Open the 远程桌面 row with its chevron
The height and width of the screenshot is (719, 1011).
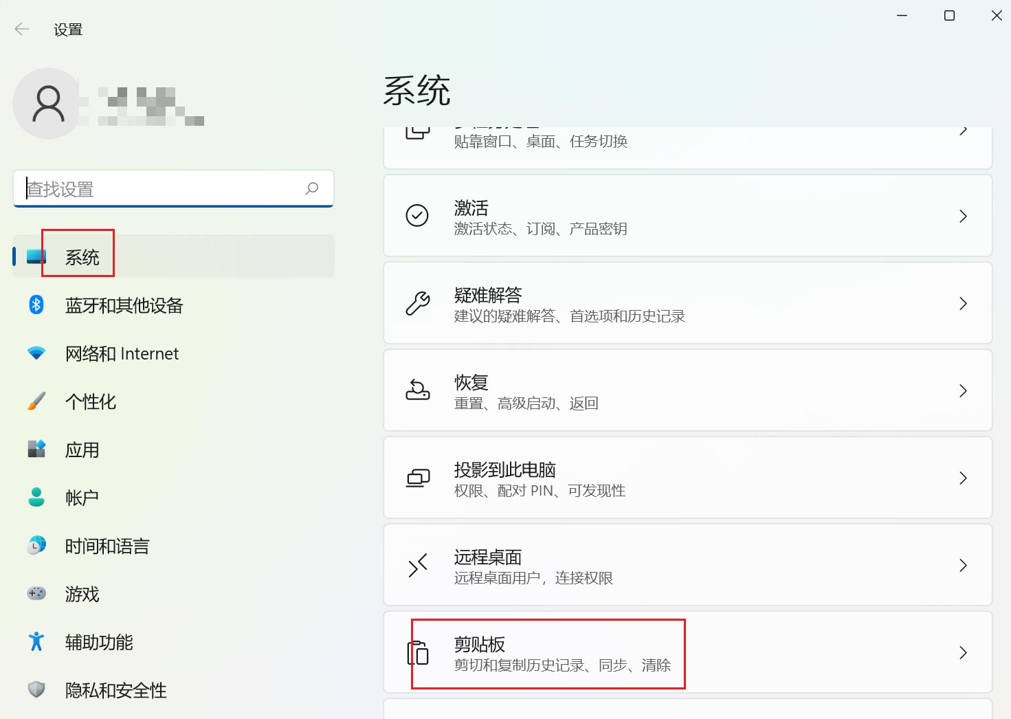click(x=963, y=566)
